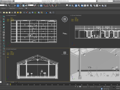
Task: Open the Reference Coordinate System dropdown
Action: click(x=30, y=5)
